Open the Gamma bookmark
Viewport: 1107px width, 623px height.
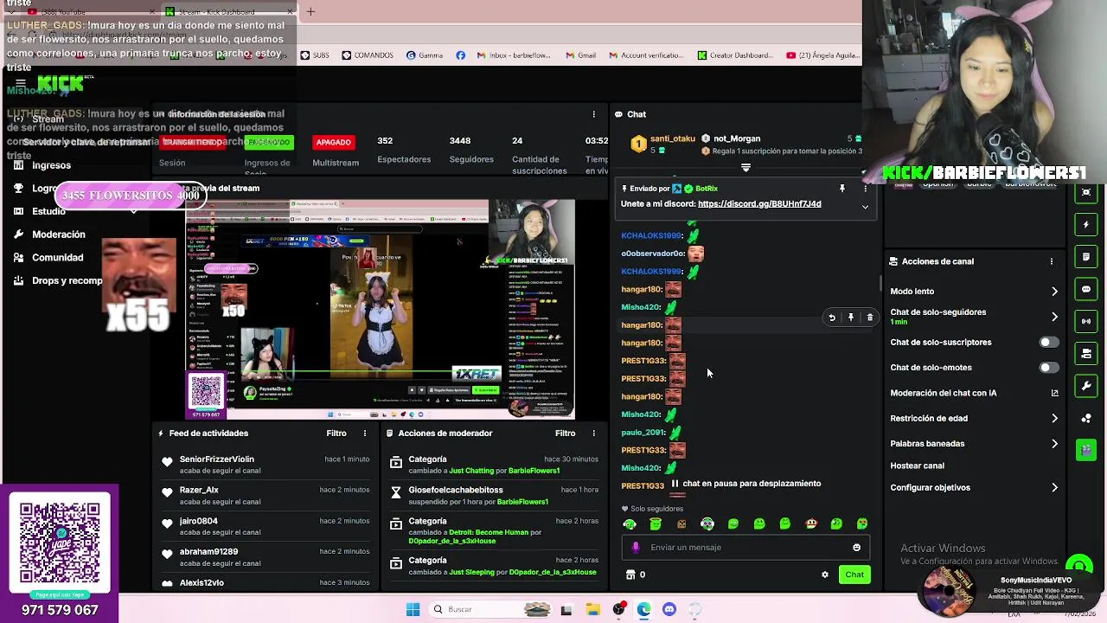point(425,55)
